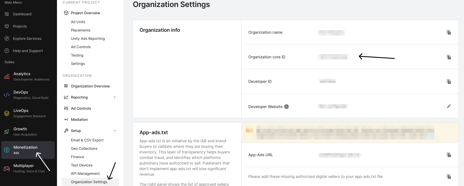Copy the Organization core ID

click(x=449, y=57)
